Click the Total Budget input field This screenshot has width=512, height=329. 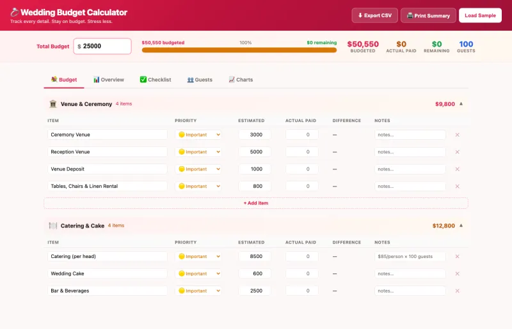(x=104, y=46)
